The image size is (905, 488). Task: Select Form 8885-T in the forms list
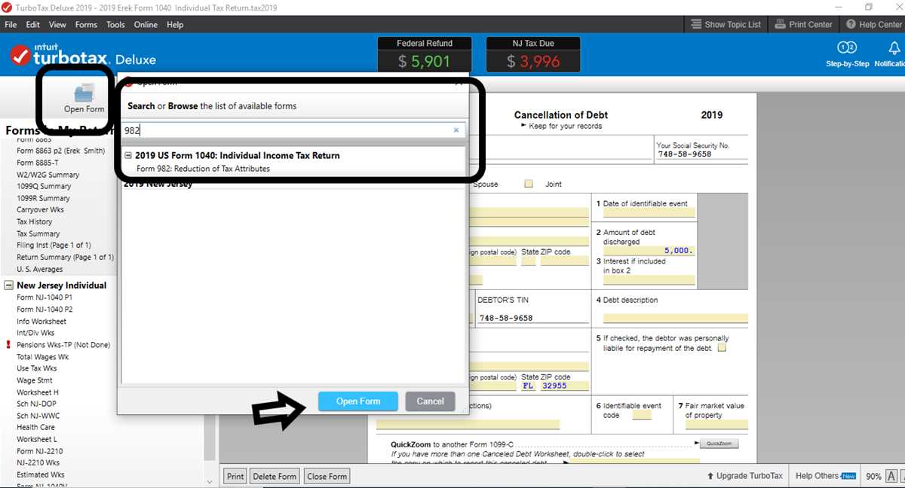[38, 163]
